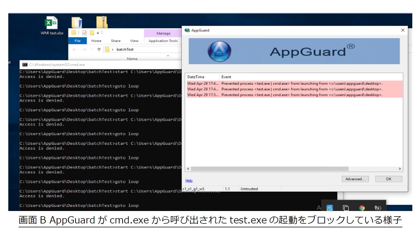
Task: Click the Properties icon in Explorer quick access toolbar
Action: point(85,33)
